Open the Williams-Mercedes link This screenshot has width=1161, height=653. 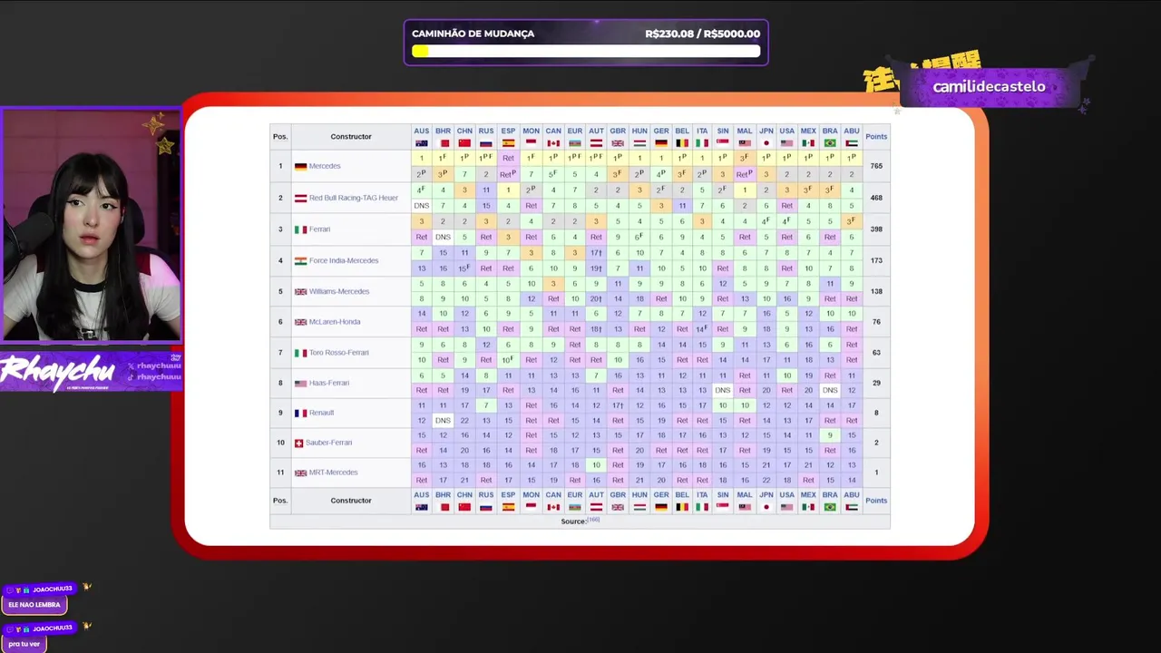click(x=339, y=292)
